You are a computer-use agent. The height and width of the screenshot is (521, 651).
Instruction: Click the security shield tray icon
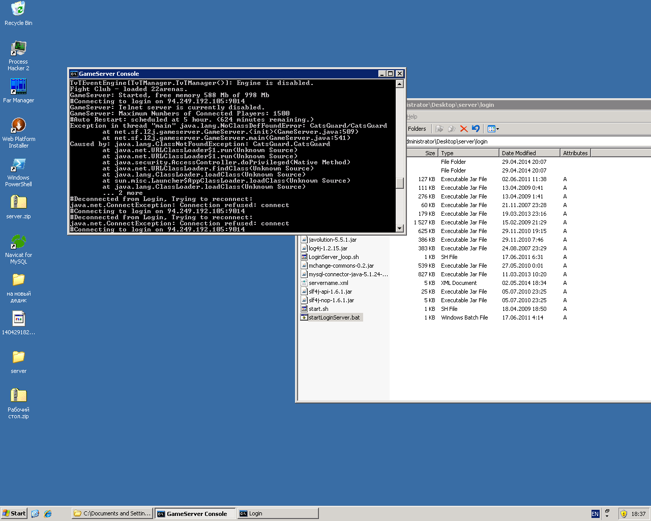click(624, 514)
